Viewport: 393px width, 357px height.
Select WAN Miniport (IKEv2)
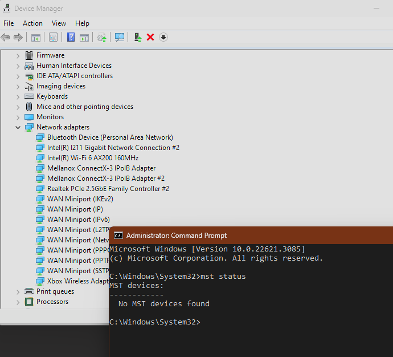(x=80, y=199)
